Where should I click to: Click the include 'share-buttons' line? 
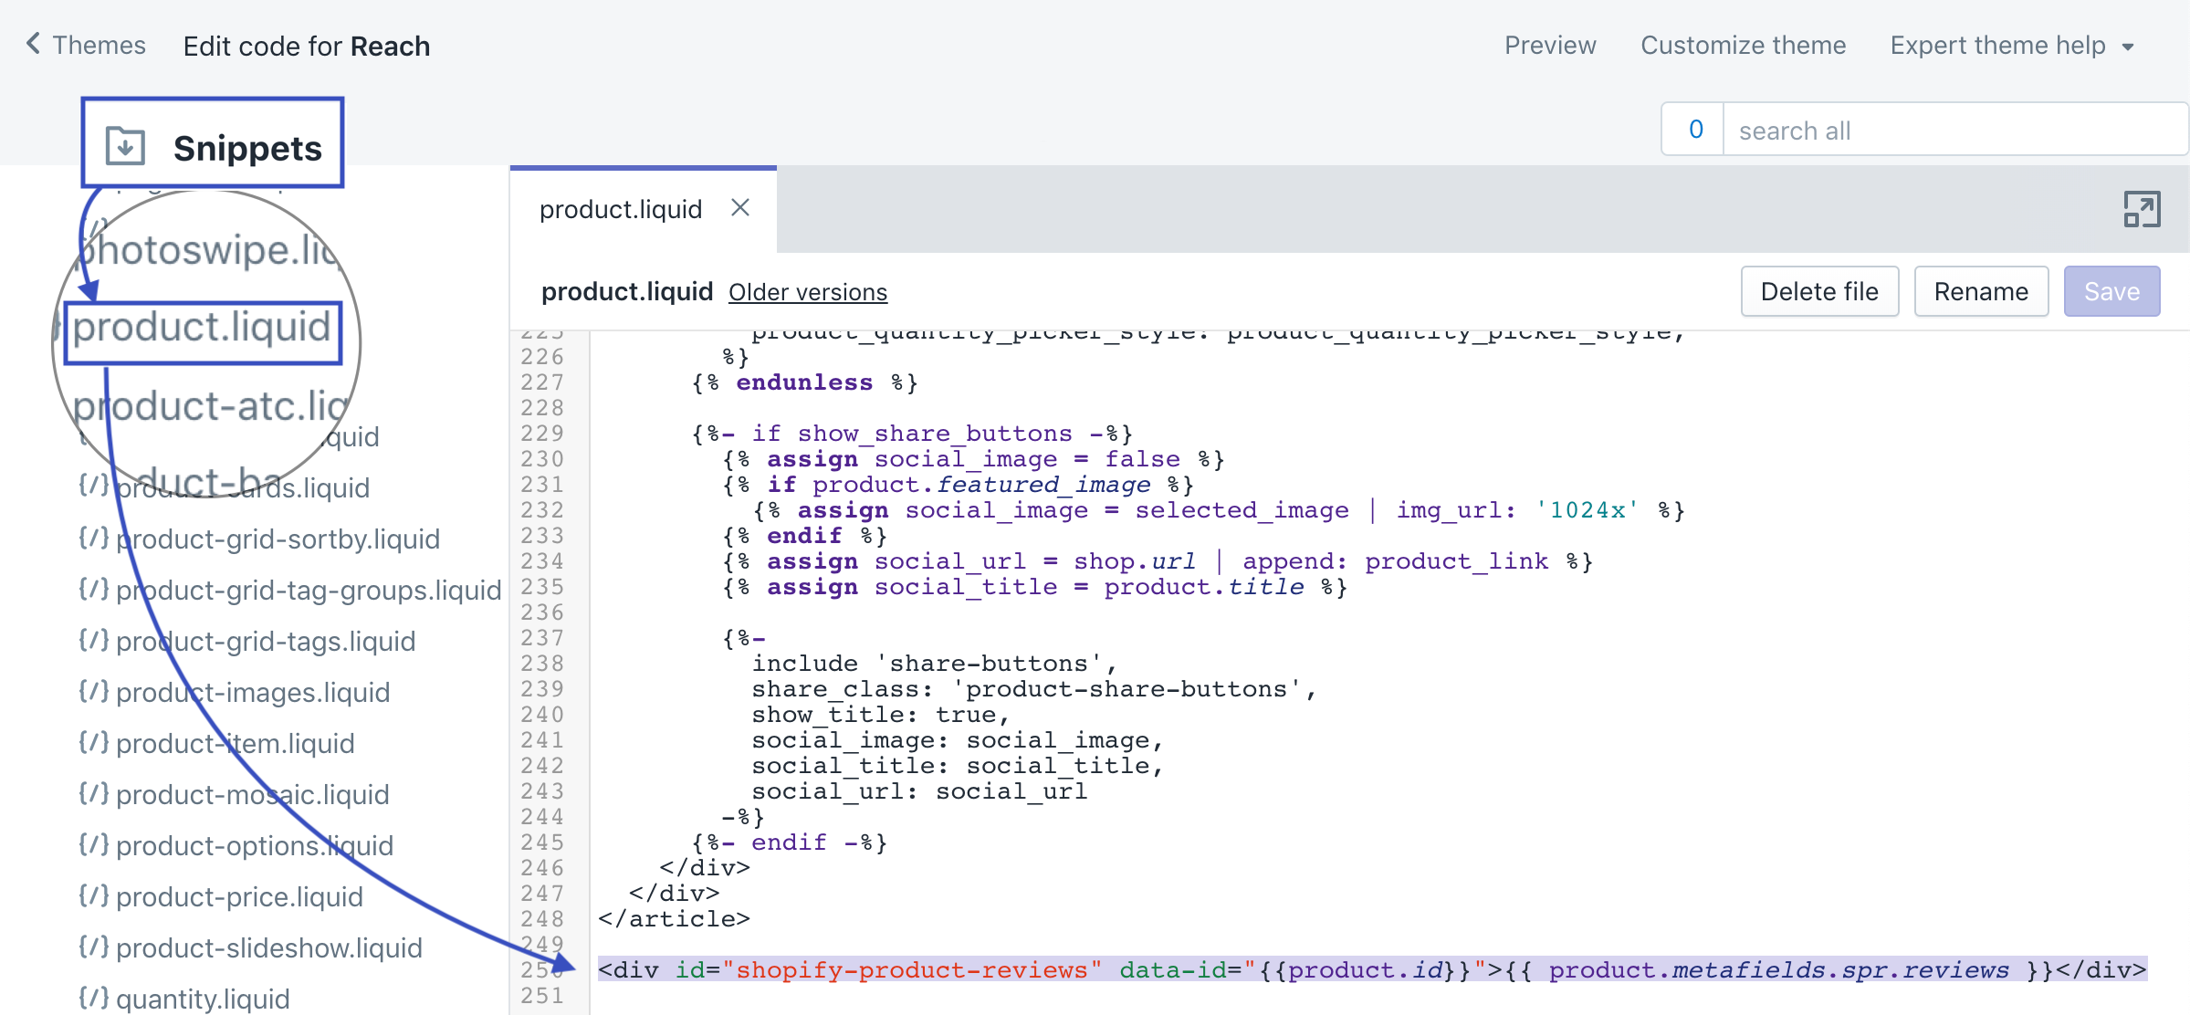(934, 664)
